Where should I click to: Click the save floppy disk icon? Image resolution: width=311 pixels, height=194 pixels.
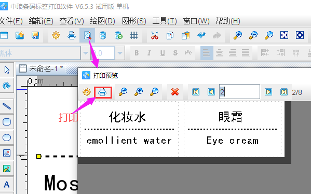point(35,35)
